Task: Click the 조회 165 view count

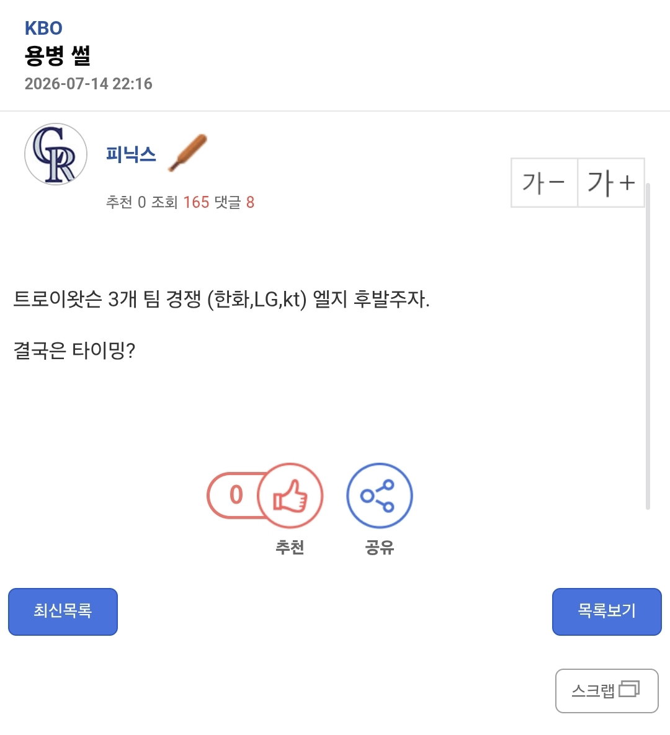Action: pos(180,202)
